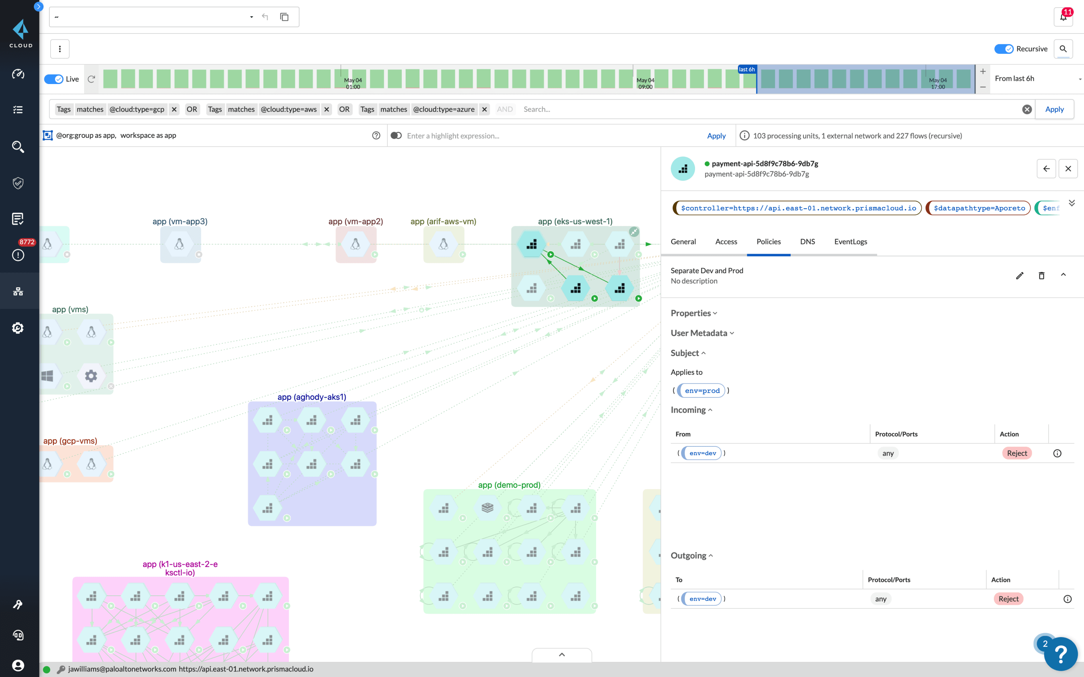Enable the highlight expression toggle
The image size is (1084, 677).
[x=396, y=136]
